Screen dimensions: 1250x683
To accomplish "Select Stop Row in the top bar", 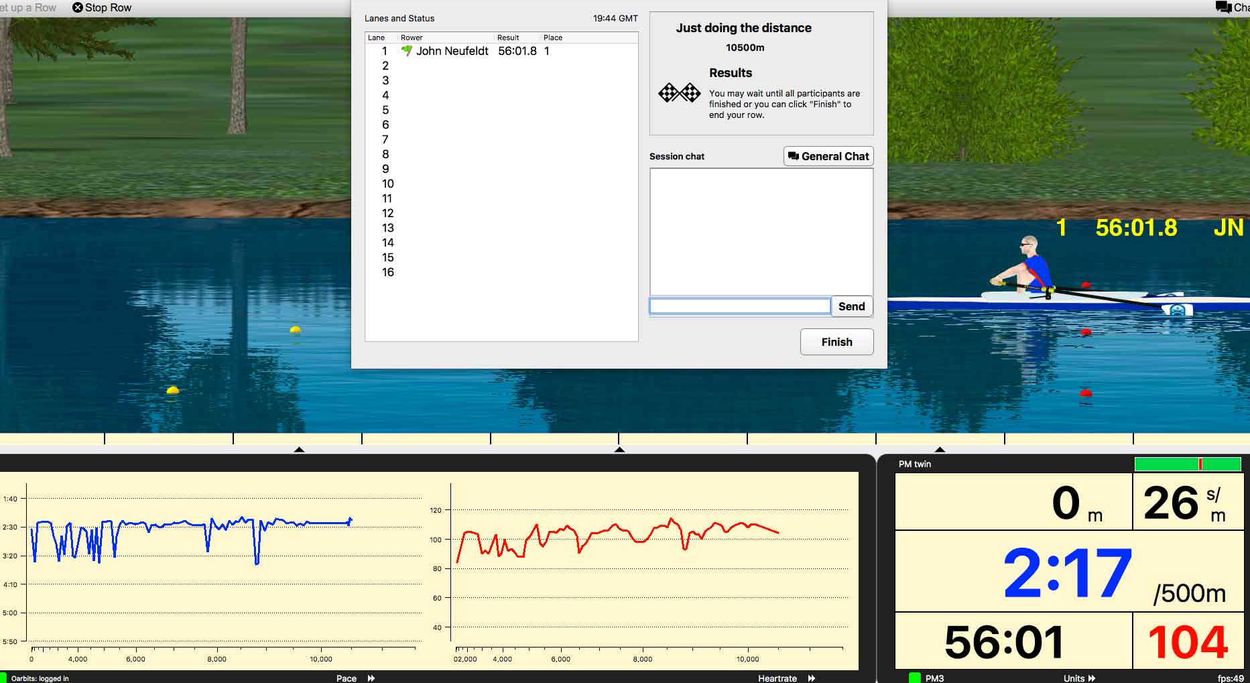I will click(102, 7).
